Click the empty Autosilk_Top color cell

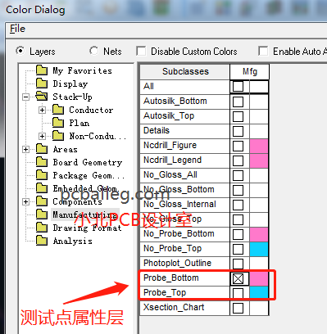tap(259, 116)
